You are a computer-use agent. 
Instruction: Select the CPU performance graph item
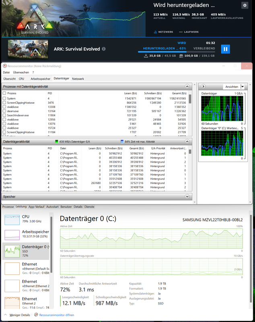pos(26,219)
